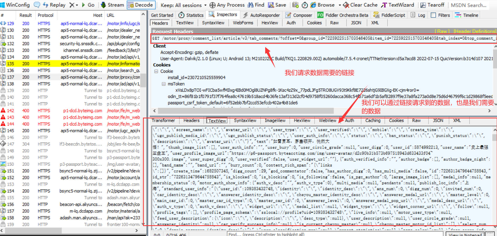Select session 147 with 304 result
This screenshot has height=236, width=497.
(x=70, y=144)
